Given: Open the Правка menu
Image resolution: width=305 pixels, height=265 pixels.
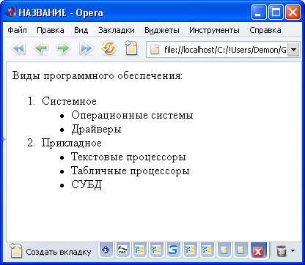Looking at the screenshot, I should point(51,30).
